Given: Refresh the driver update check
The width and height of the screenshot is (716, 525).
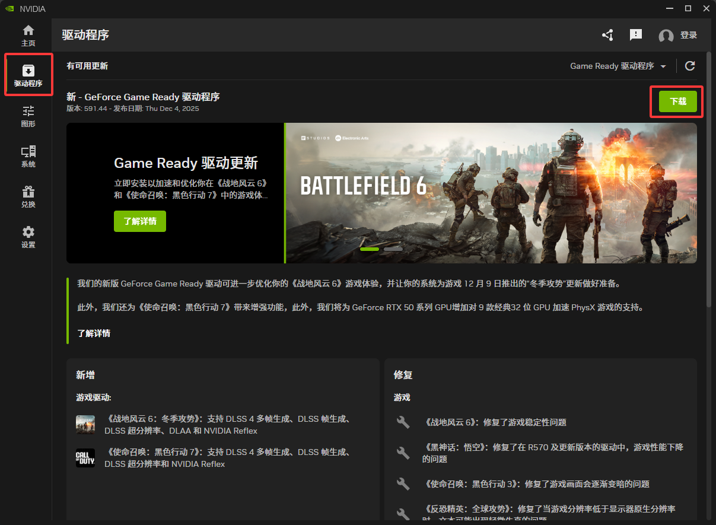Looking at the screenshot, I should [690, 66].
